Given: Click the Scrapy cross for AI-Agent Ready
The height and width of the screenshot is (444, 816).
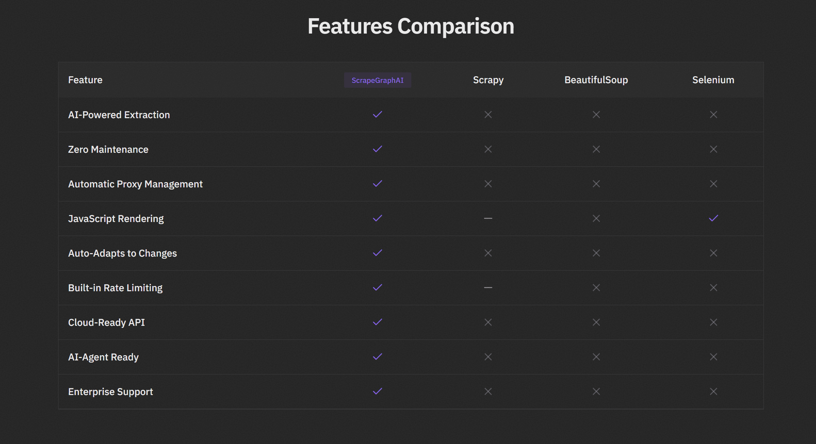Looking at the screenshot, I should (488, 357).
